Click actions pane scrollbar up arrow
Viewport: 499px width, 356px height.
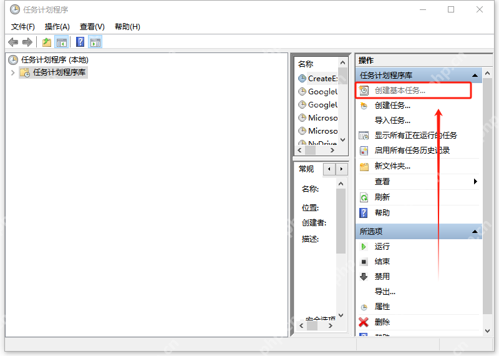click(487, 73)
